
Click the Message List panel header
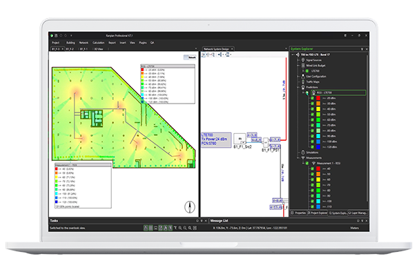(x=220, y=221)
